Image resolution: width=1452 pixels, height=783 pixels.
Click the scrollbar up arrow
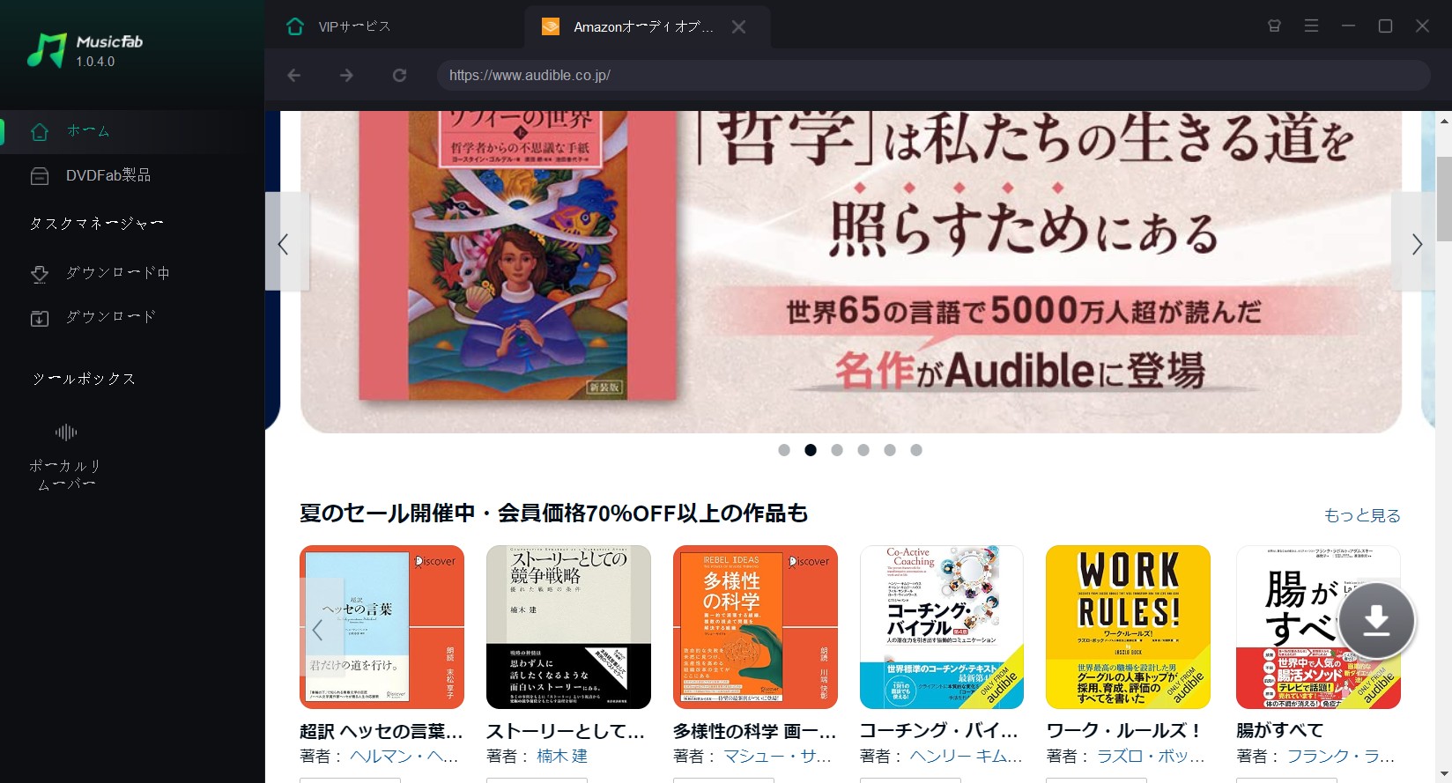tap(1444, 120)
